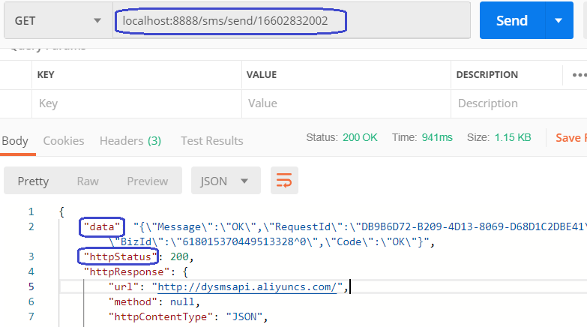The image size is (587, 327).
Task: Open the dysmsapi.aliyuncs.com URL link
Action: pyautogui.click(x=247, y=287)
